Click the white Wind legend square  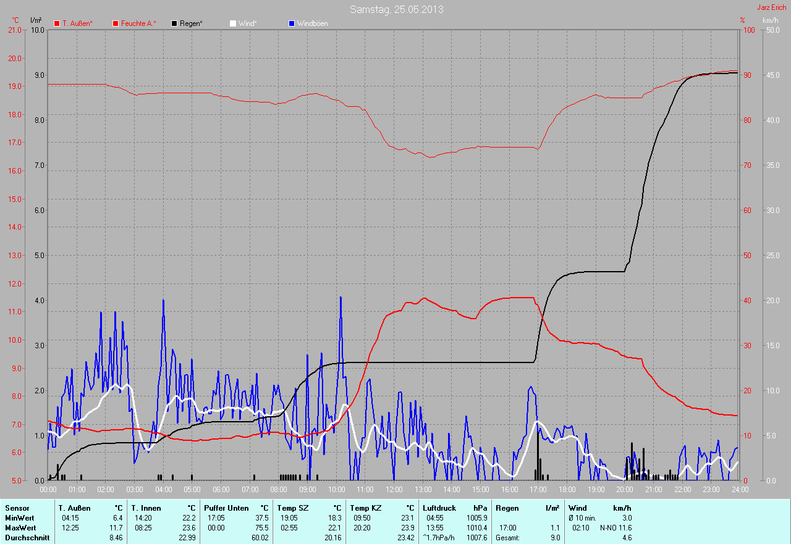[233, 23]
